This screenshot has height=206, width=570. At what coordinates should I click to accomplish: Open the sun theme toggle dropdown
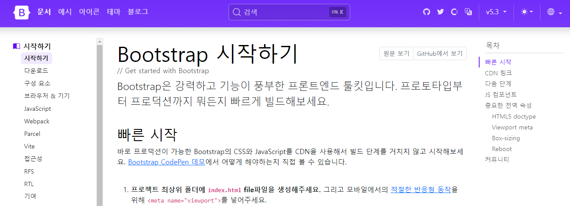[527, 12]
